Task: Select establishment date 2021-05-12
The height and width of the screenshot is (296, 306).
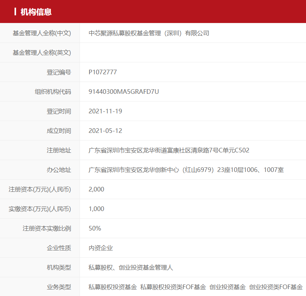Action: (106, 131)
